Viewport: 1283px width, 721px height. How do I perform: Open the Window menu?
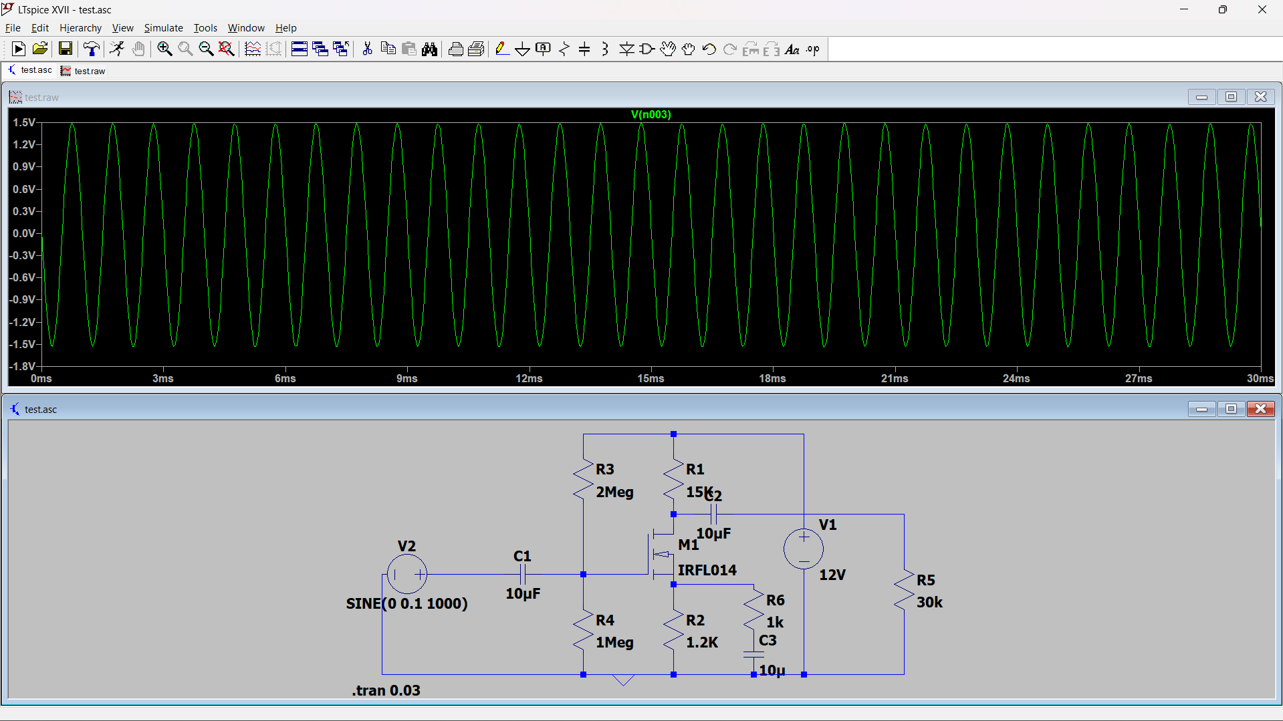[x=246, y=27]
